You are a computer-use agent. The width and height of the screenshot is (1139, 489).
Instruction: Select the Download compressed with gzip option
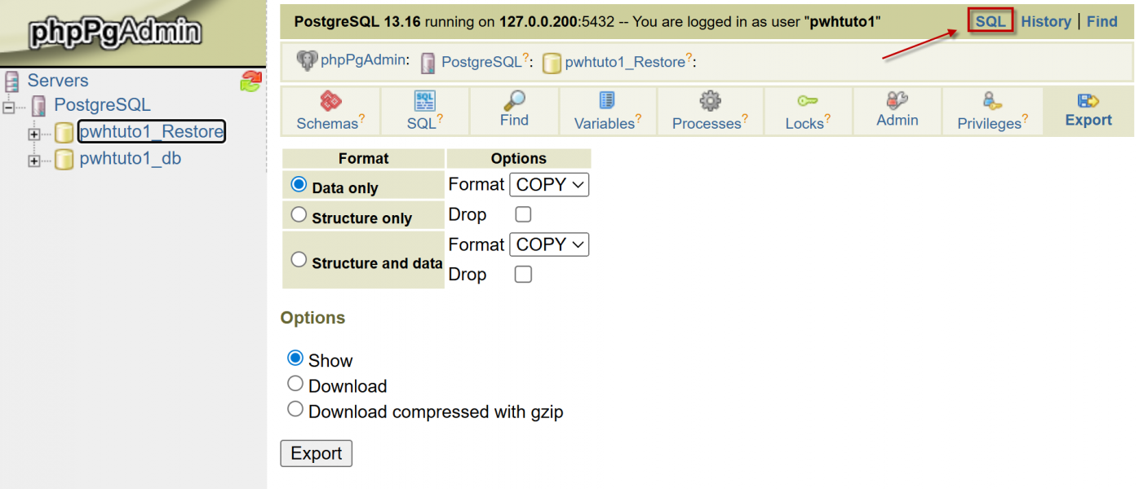click(x=296, y=409)
